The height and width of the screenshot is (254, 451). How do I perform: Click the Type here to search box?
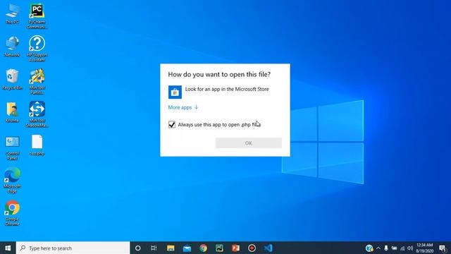pyautogui.click(x=73, y=248)
